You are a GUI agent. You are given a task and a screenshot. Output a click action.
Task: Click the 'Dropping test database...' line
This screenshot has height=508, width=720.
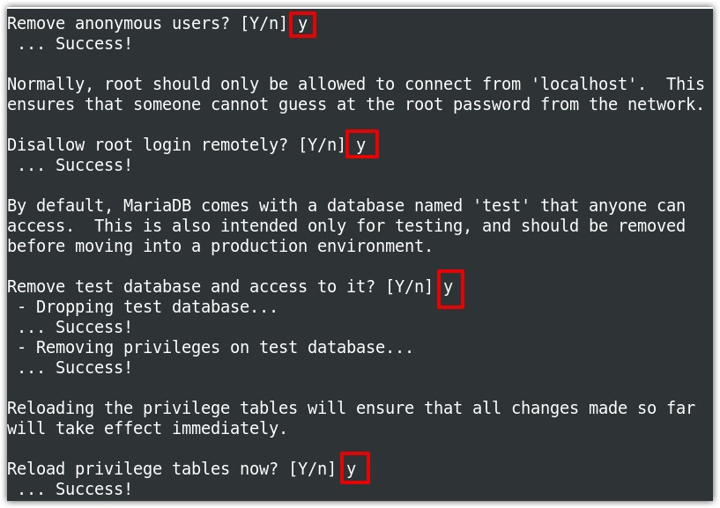[147, 307]
